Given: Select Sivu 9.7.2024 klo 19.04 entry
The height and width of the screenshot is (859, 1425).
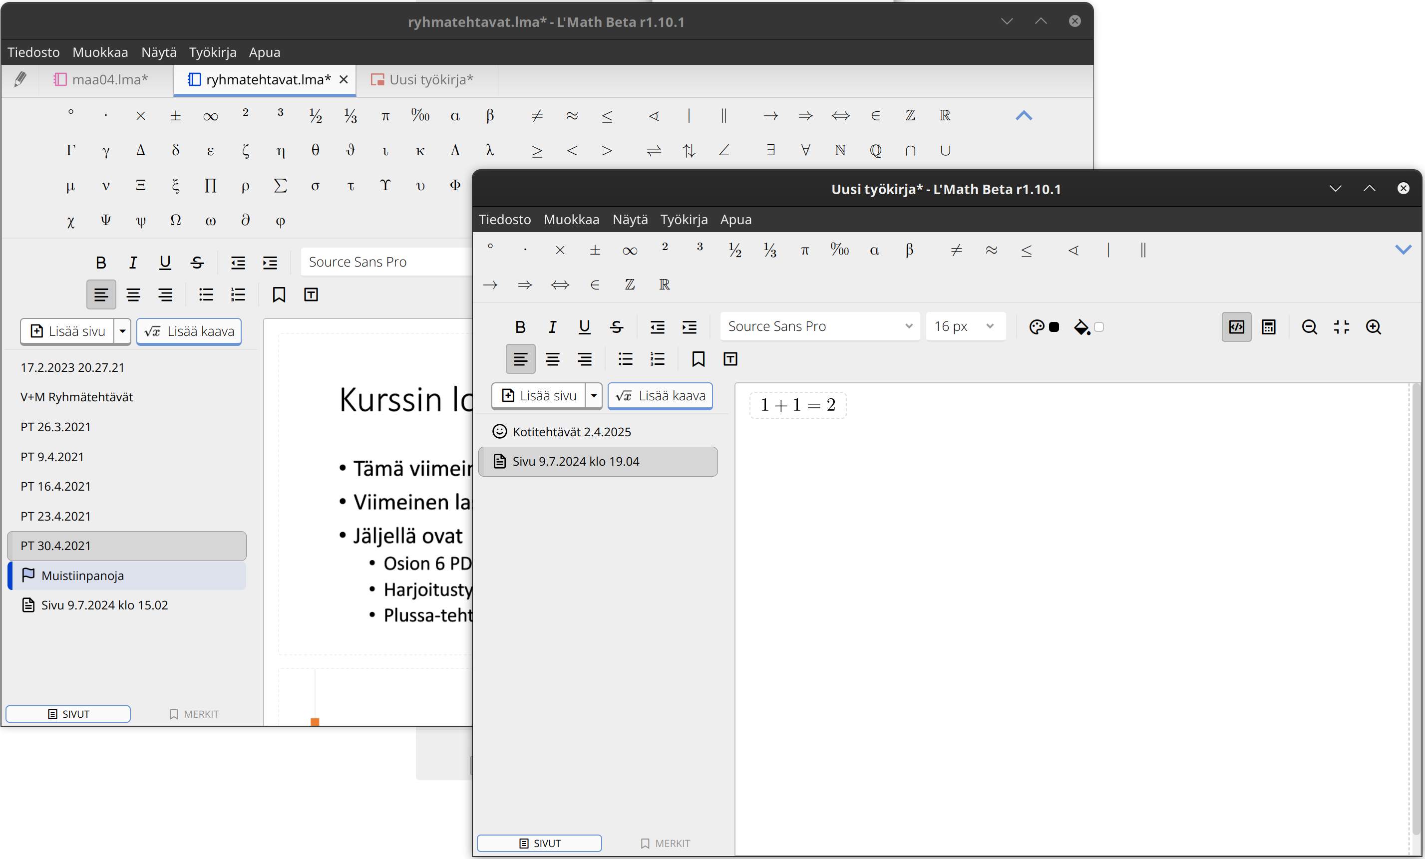Looking at the screenshot, I should 602,461.
